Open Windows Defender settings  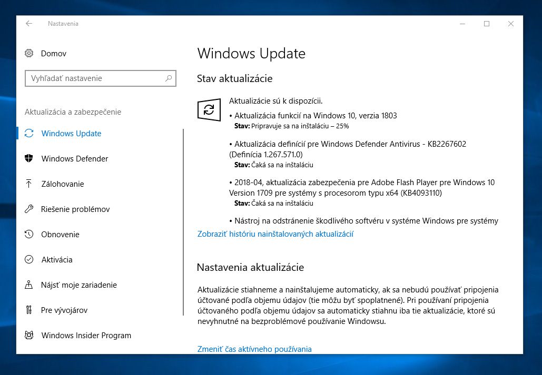click(x=75, y=158)
